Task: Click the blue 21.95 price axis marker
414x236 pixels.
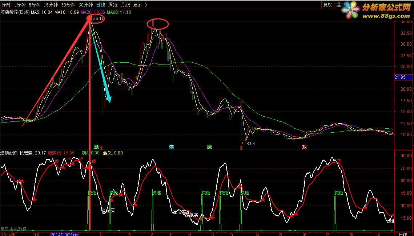Action: click(x=403, y=77)
